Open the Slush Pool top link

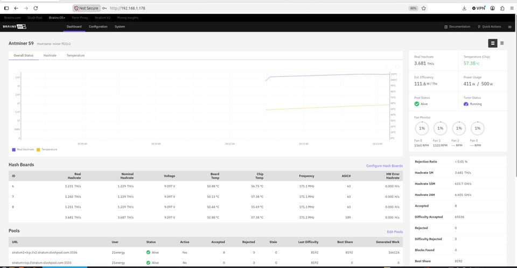click(34, 18)
